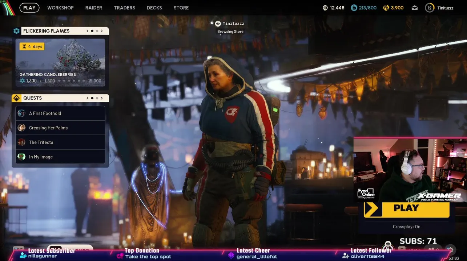Image resolution: width=467 pixels, height=261 pixels.
Task: Click the hourglass 4 days timer badge
Action: 32,46
